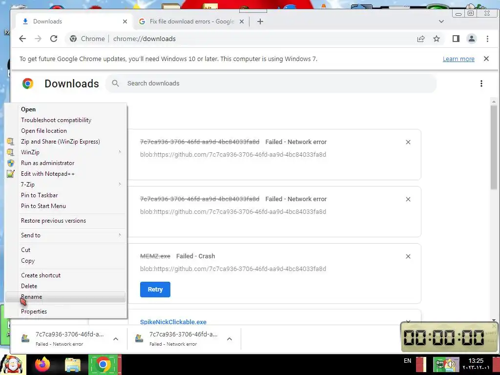
Task: Click the Retry button for MEMZ.exe
Action: coord(155,290)
